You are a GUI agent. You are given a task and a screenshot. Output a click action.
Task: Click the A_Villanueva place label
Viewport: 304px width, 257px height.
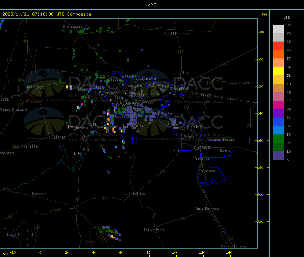(176, 34)
